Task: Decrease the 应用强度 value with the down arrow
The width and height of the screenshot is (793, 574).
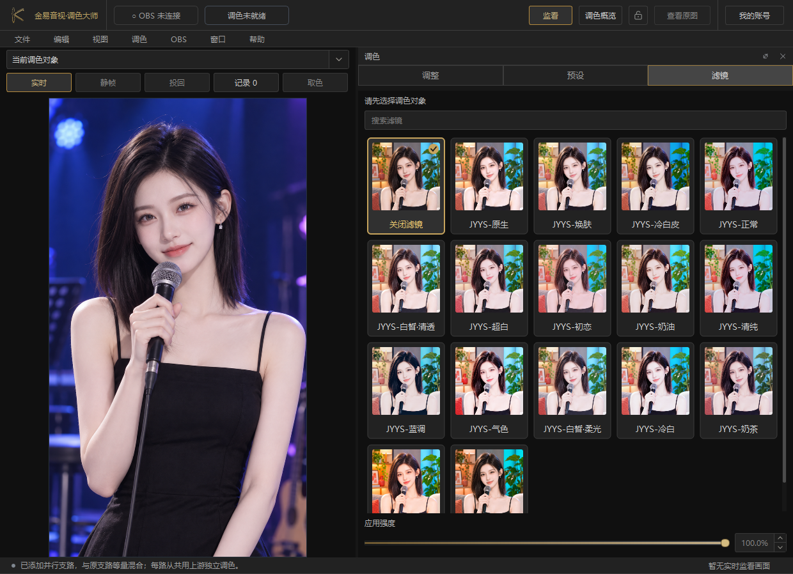Action: pyautogui.click(x=780, y=547)
